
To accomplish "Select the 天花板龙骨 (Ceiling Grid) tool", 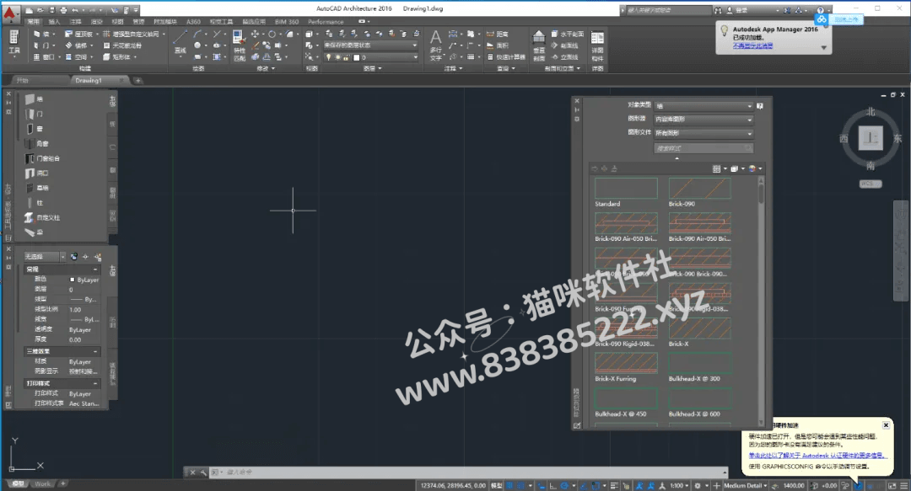I will [122, 45].
